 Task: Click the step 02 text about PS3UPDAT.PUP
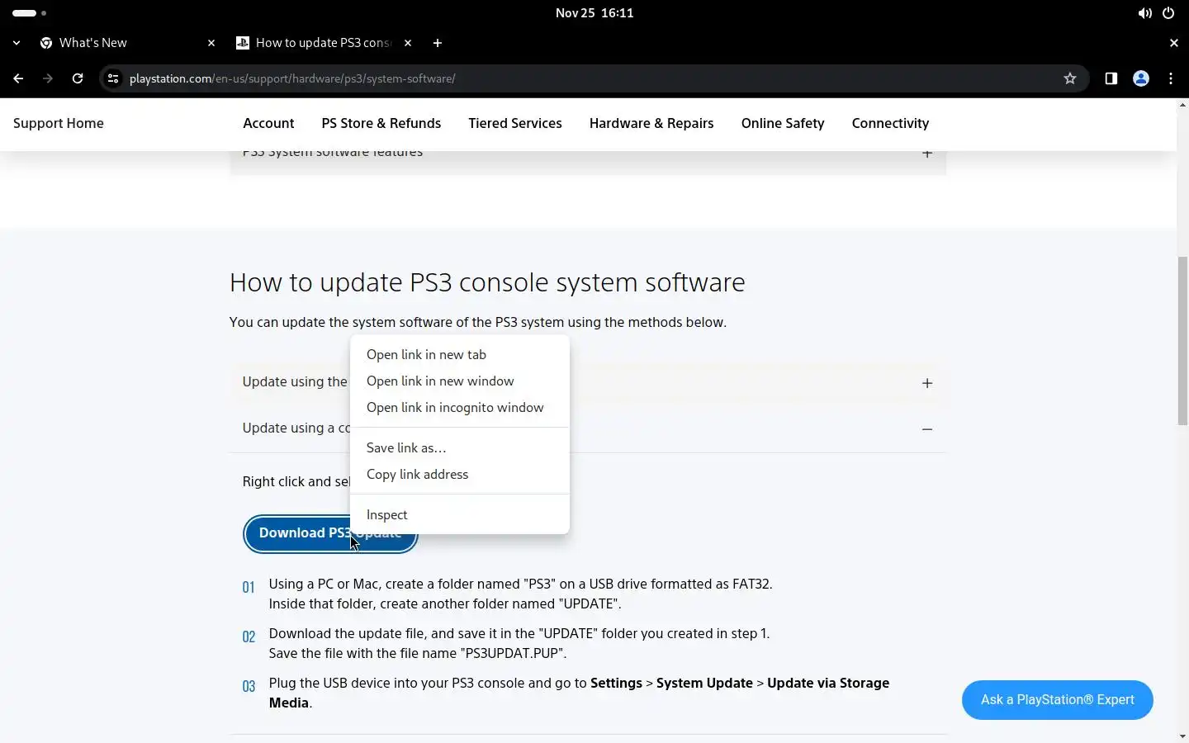(x=519, y=643)
